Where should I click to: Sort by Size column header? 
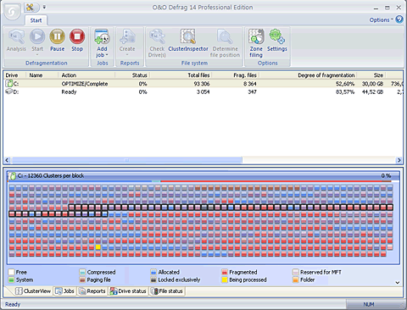[371, 75]
